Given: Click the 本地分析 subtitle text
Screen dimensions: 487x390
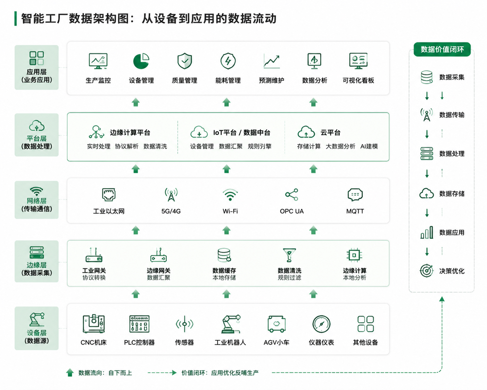Looking at the screenshot, I should [354, 277].
